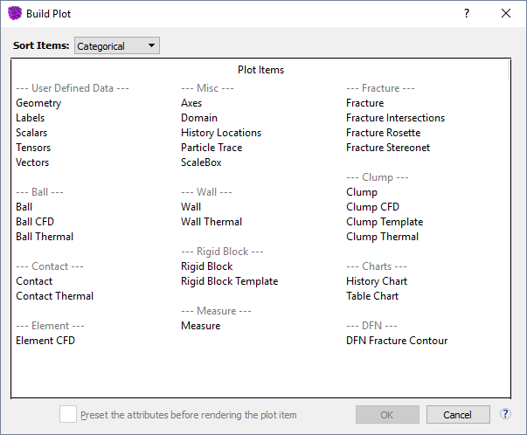Click the help icon beside Cancel
The width and height of the screenshot is (527, 435).
click(x=505, y=415)
